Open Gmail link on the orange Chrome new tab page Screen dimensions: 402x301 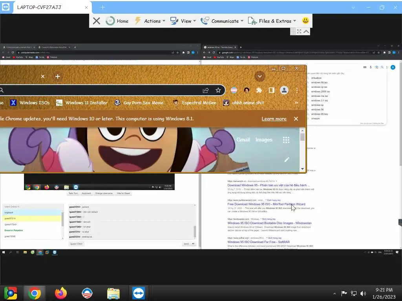click(x=243, y=140)
